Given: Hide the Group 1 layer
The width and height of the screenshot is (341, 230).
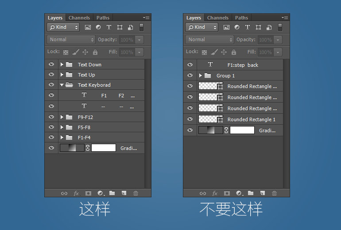Looking at the screenshot, I should tap(190, 75).
